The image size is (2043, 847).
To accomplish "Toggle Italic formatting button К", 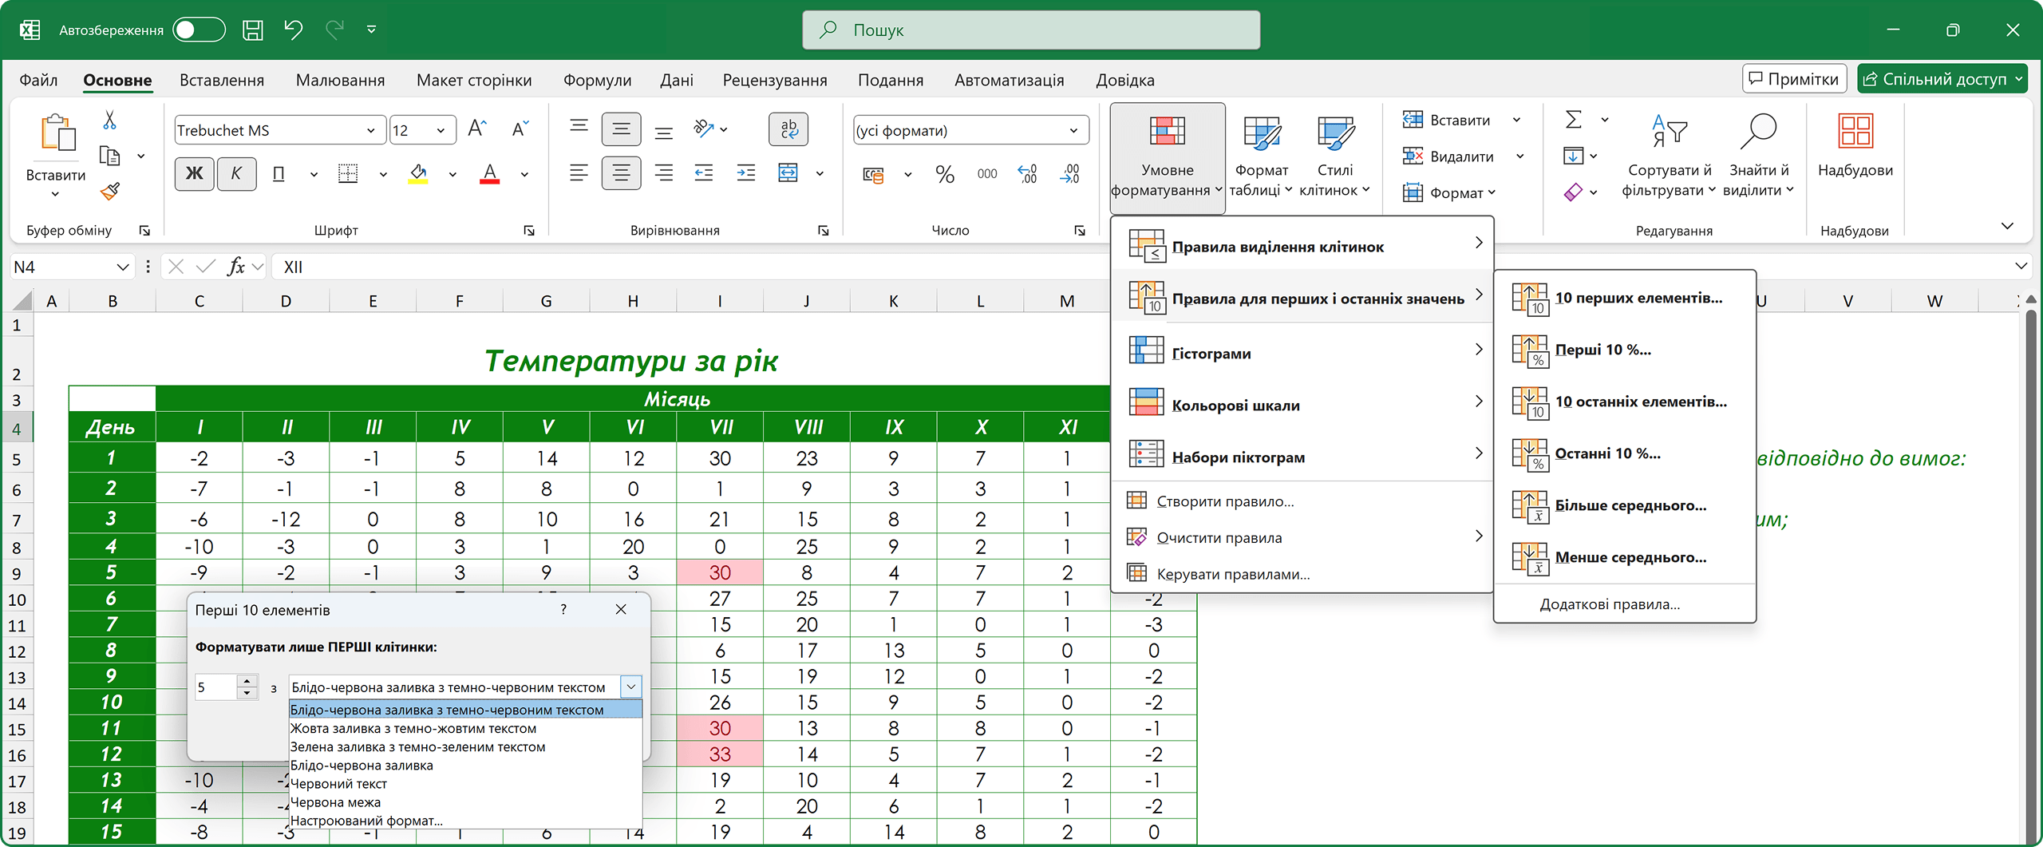I will point(235,174).
